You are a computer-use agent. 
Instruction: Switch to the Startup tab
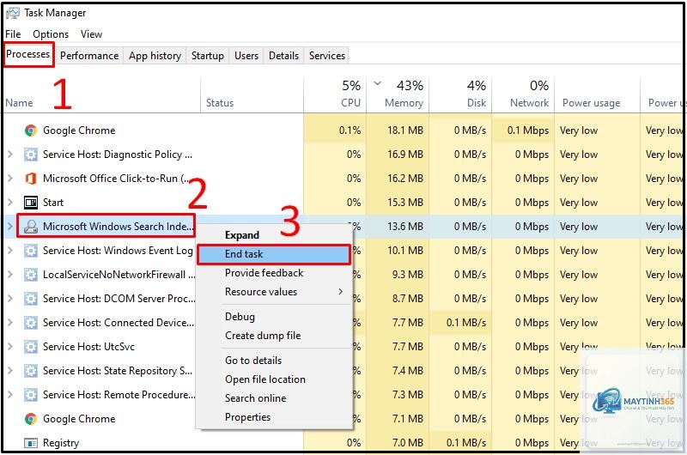pos(208,56)
